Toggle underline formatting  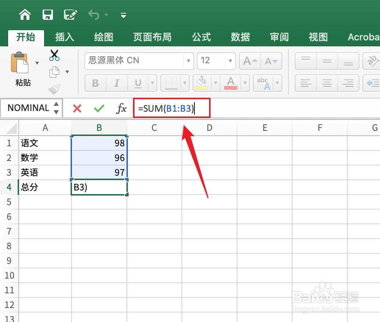click(138, 83)
